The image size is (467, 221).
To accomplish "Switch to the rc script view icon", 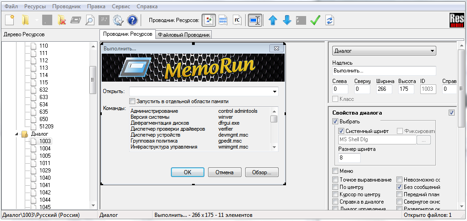I will pos(237,20).
